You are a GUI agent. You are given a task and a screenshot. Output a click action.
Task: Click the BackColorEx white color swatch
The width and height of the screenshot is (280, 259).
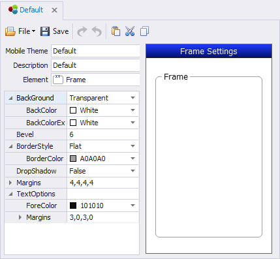coord(73,123)
